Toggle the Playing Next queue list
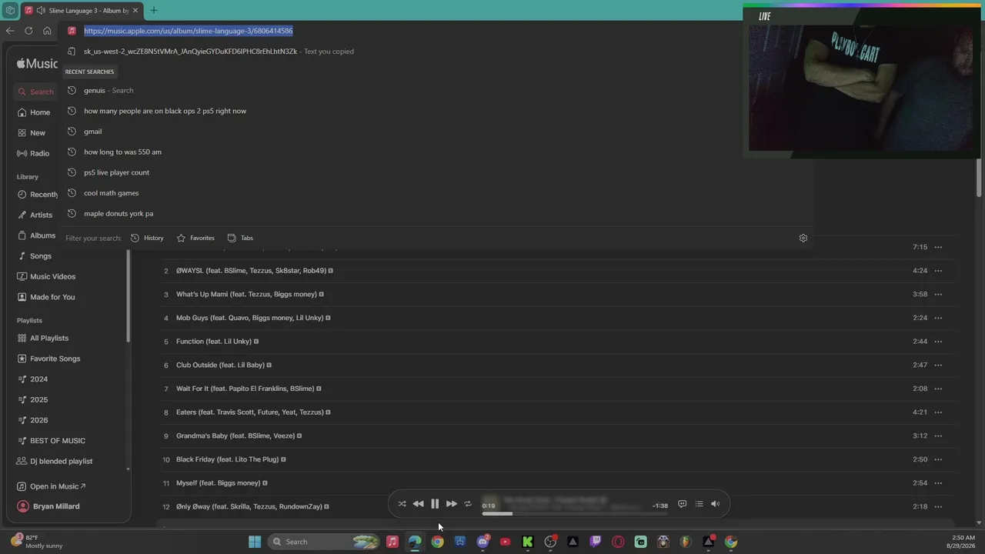This screenshot has height=554, width=985. (699, 504)
